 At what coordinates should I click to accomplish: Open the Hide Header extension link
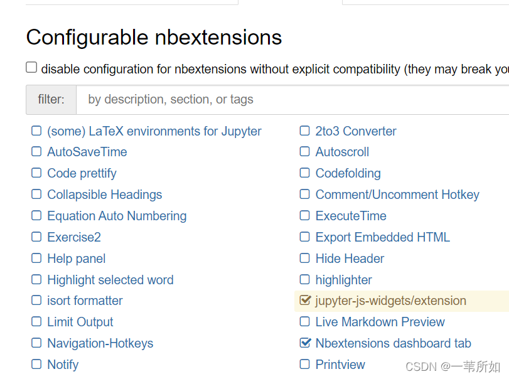coord(350,259)
